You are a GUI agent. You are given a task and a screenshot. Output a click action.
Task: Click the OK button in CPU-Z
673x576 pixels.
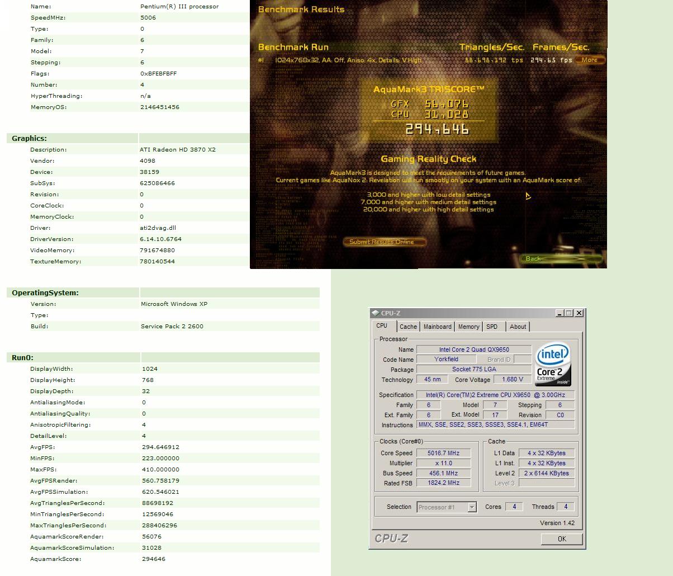point(562,539)
